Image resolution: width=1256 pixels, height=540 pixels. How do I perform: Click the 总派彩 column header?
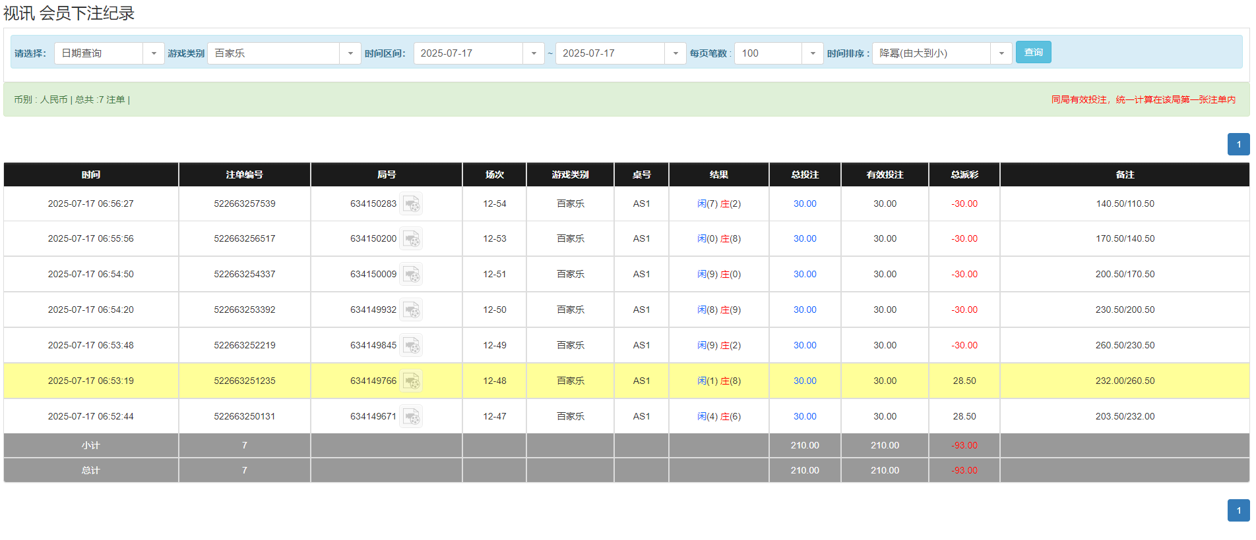(x=964, y=175)
